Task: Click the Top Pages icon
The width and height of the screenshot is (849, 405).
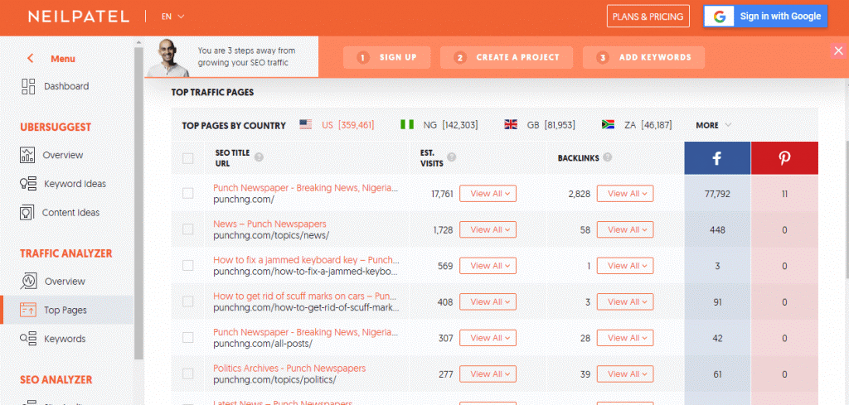Action: 28,310
